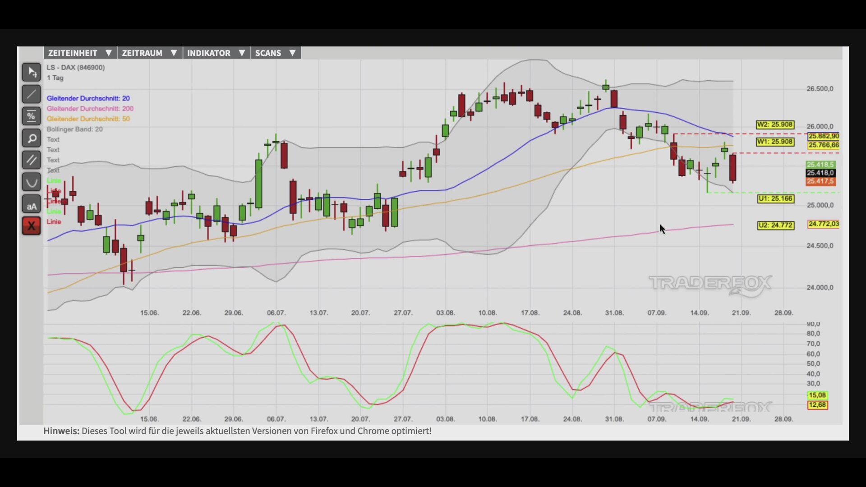Open the ZEITEINHEIT dropdown menu
866x487 pixels.
point(80,53)
